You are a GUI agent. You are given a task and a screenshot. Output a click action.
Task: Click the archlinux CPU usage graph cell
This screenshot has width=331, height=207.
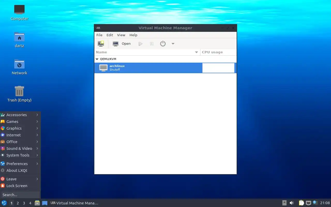pos(218,68)
